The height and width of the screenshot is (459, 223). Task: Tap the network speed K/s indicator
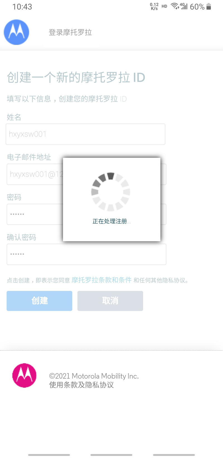pyautogui.click(x=154, y=6)
